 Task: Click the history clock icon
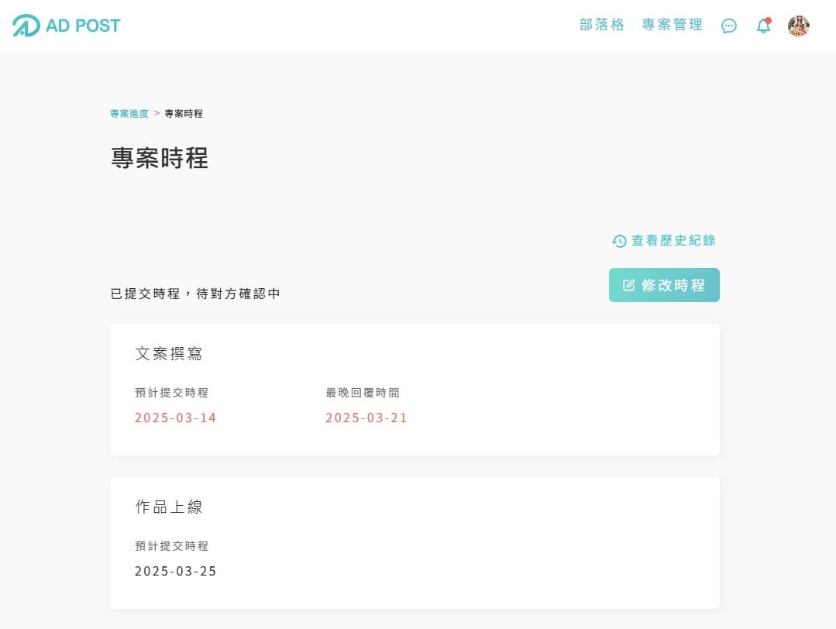coord(619,241)
